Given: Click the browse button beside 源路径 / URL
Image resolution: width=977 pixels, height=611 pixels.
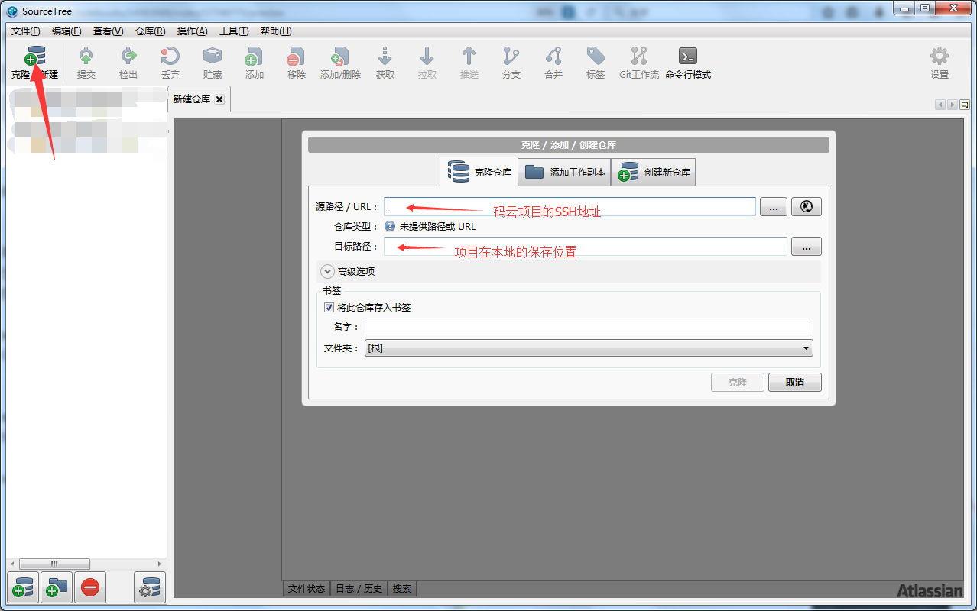Looking at the screenshot, I should pos(773,206).
